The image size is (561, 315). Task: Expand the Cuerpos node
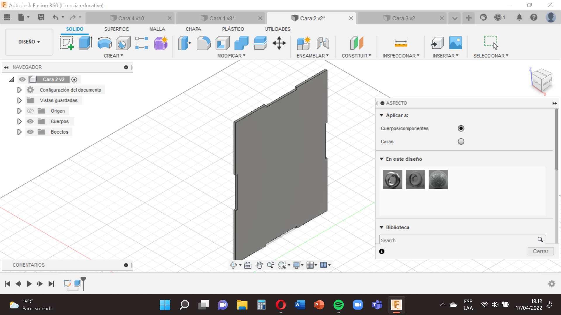pos(19,121)
